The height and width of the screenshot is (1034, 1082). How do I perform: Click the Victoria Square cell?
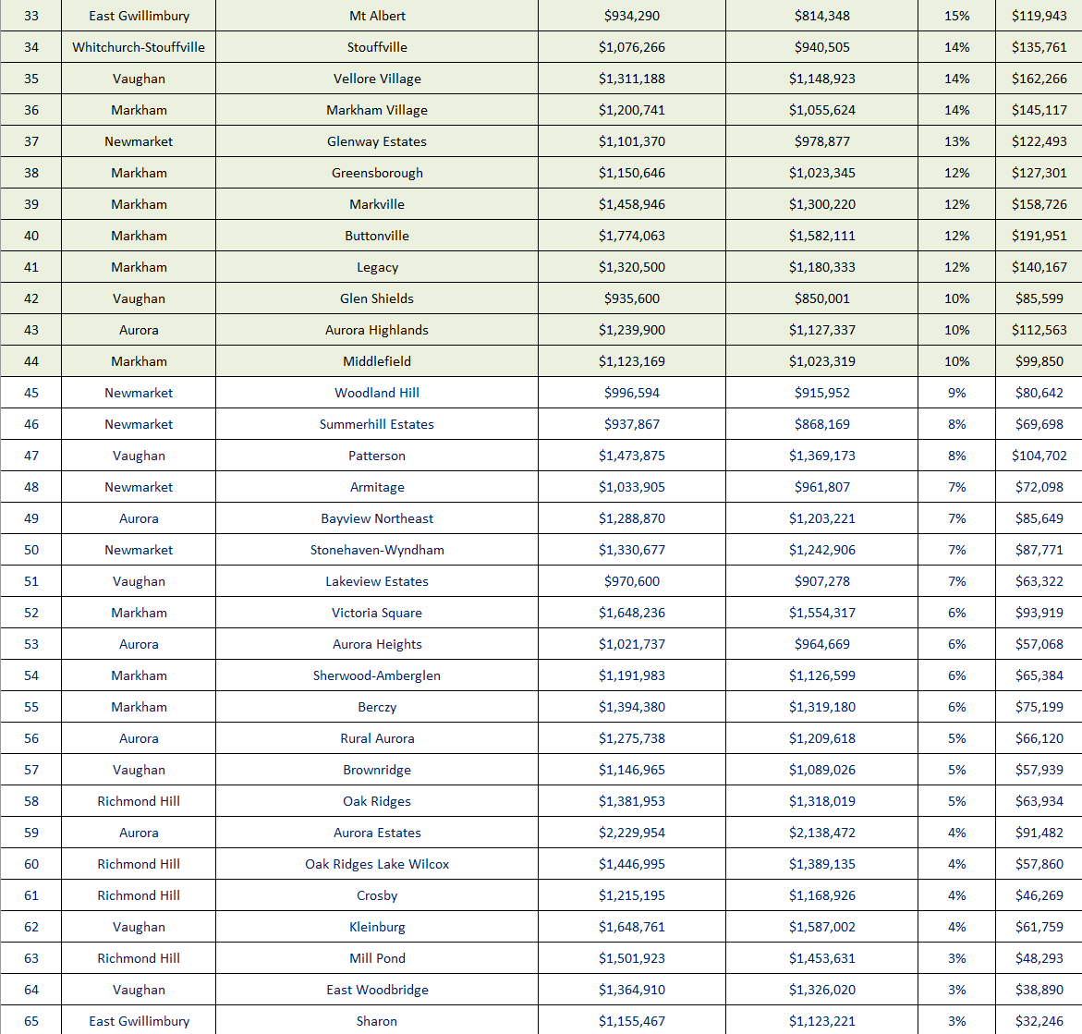point(377,613)
